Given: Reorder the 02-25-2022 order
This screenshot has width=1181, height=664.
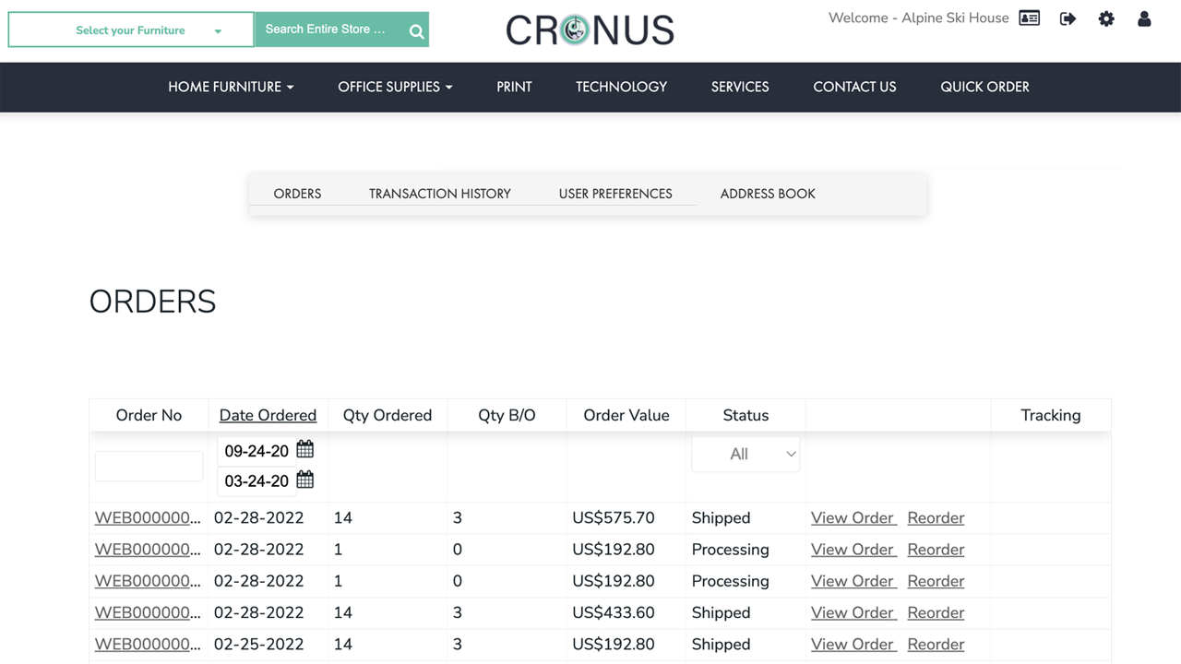Looking at the screenshot, I should pos(935,644).
